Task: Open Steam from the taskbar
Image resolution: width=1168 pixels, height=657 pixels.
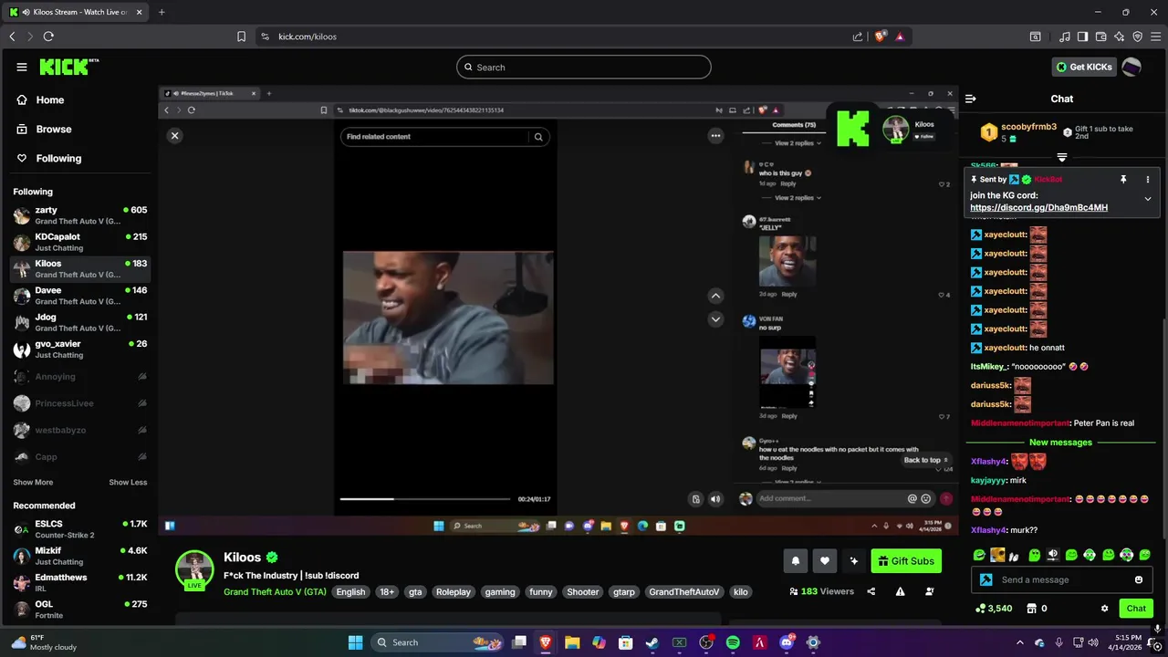Action: click(652, 642)
